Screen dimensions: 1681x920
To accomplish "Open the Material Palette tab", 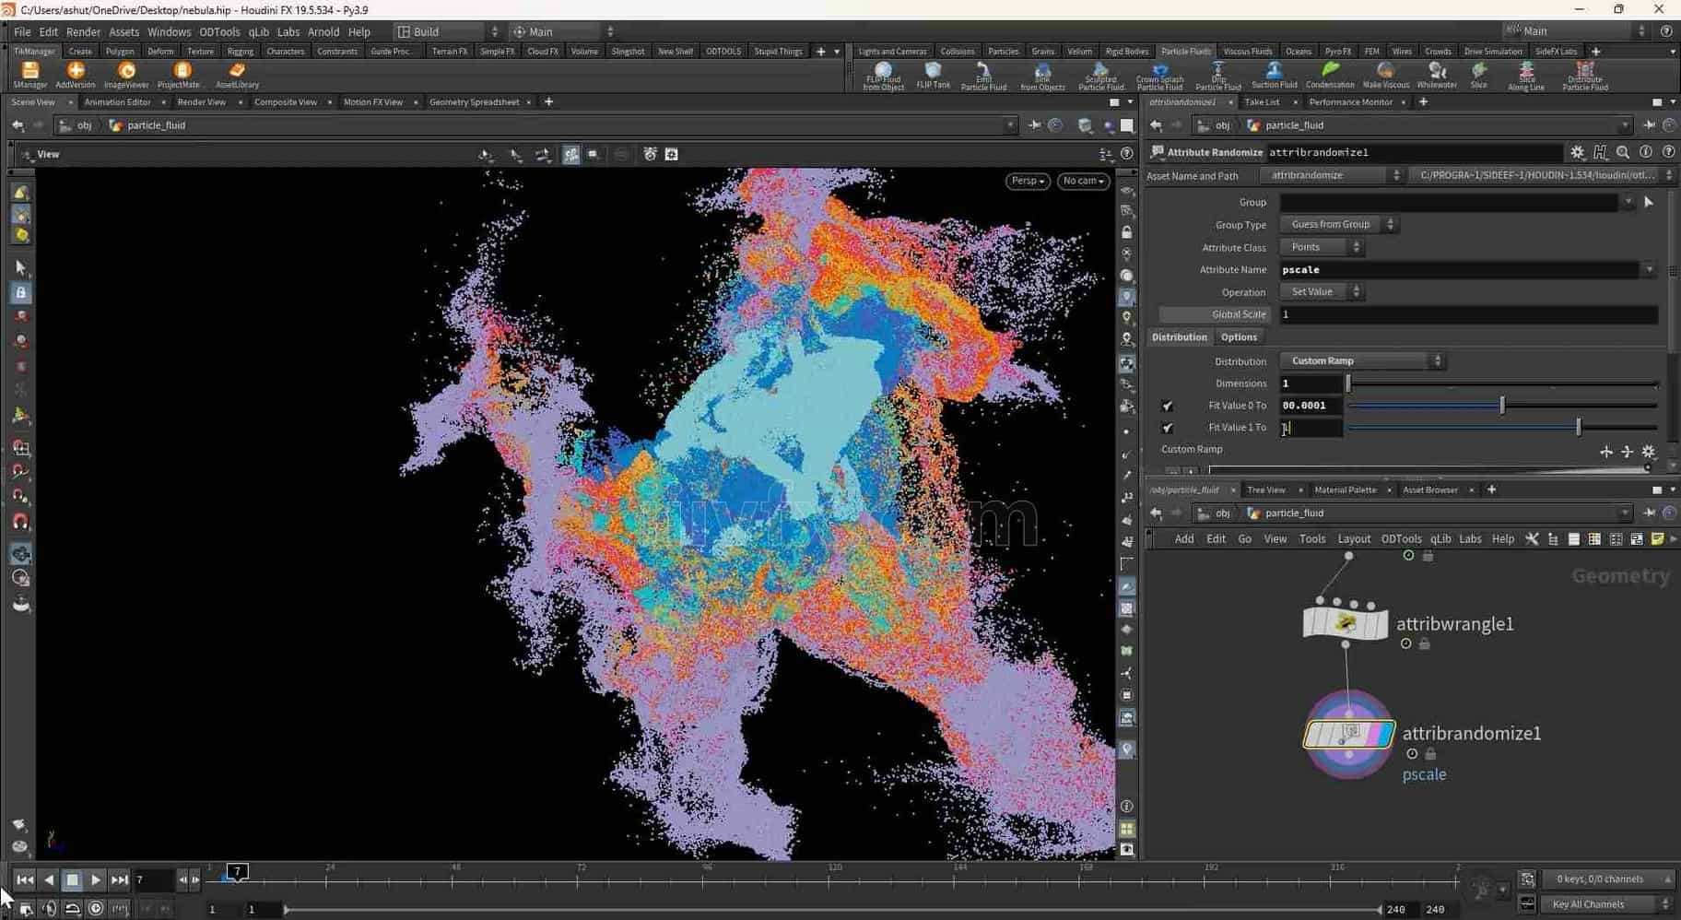I will coord(1345,489).
